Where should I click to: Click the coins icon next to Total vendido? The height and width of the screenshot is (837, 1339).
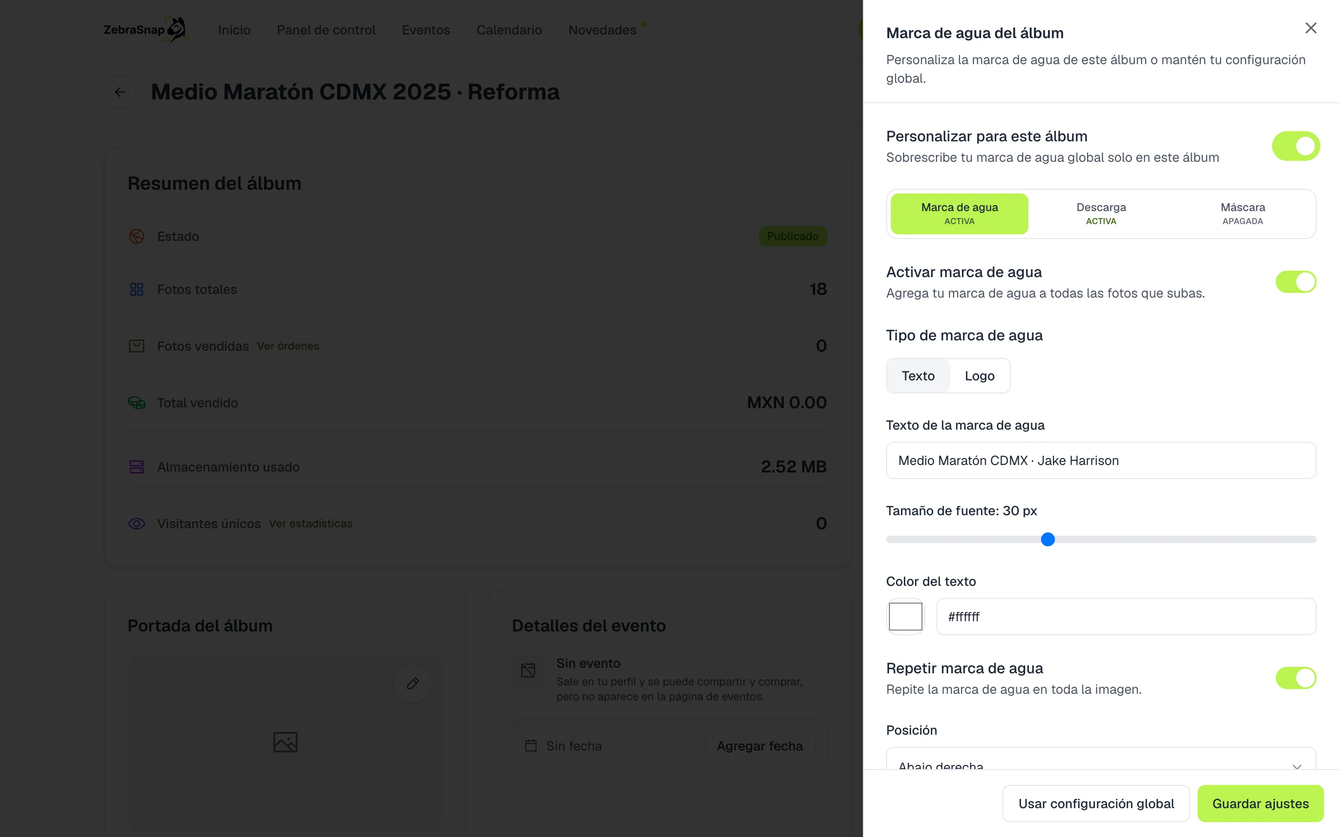[137, 402]
